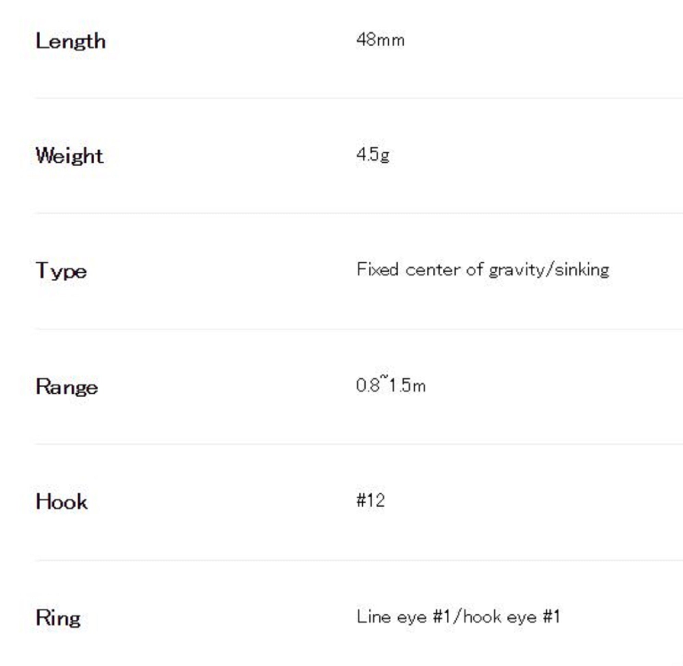683x666 pixels.
Task: Click the Hook row label
Action: [61, 502]
